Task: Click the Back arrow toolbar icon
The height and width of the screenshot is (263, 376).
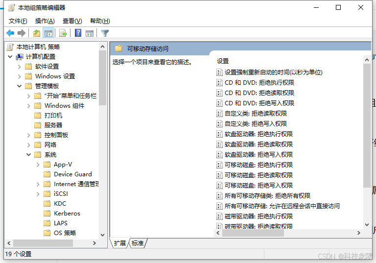Action: click(10, 33)
